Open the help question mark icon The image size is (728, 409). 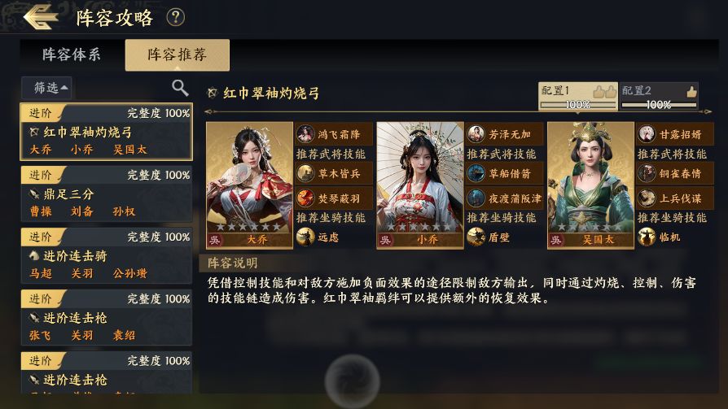(x=176, y=18)
